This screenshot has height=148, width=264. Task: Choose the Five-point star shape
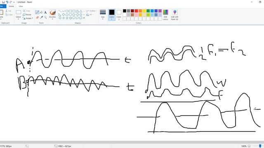point(67,18)
